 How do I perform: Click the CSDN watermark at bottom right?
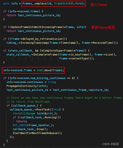coord(111,144)
